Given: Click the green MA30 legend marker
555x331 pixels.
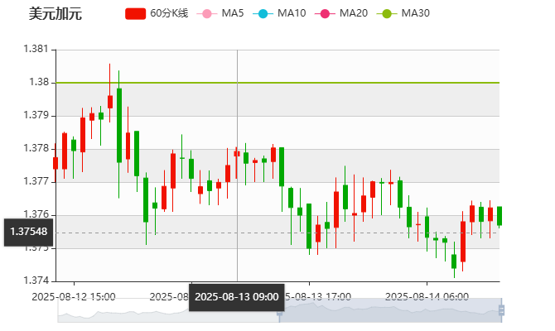Looking at the screenshot, I should click(387, 14).
